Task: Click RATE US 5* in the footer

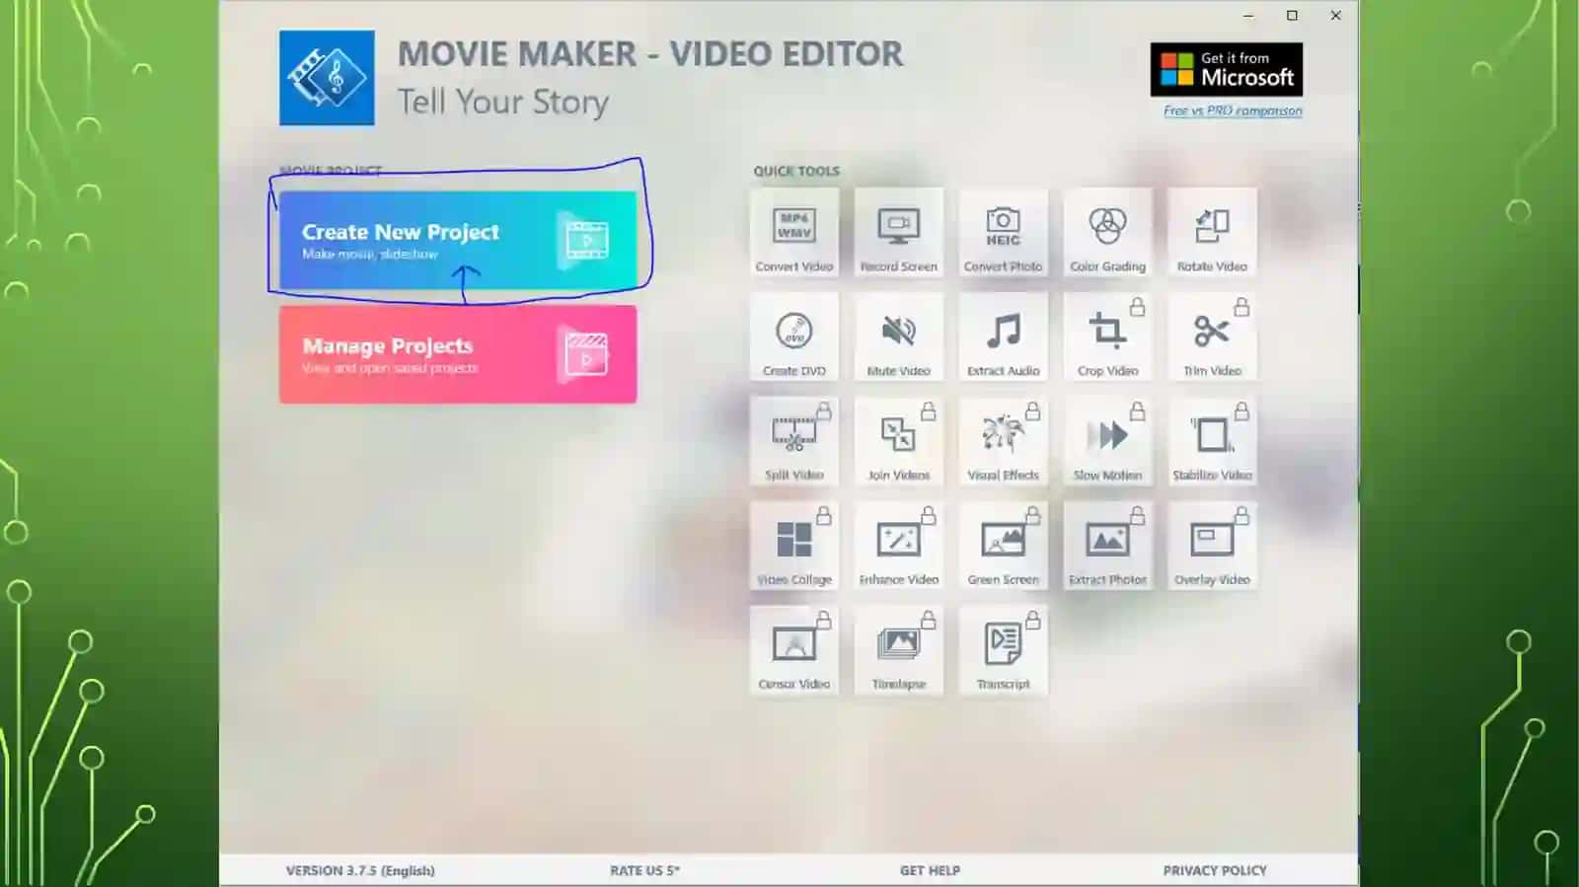Action: click(x=644, y=870)
